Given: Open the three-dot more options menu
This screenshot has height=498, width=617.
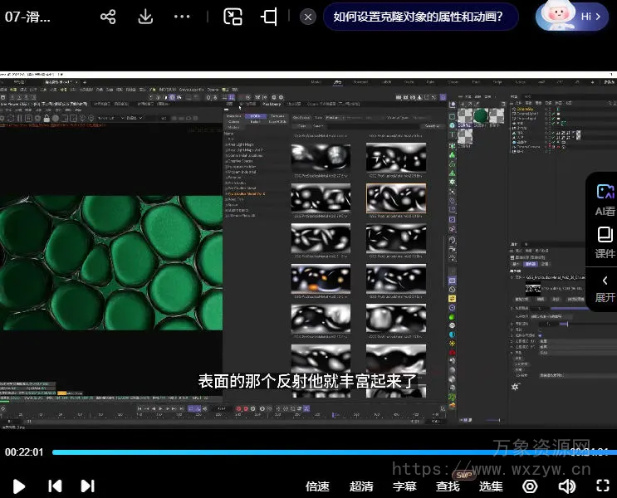Looking at the screenshot, I should coord(183,17).
